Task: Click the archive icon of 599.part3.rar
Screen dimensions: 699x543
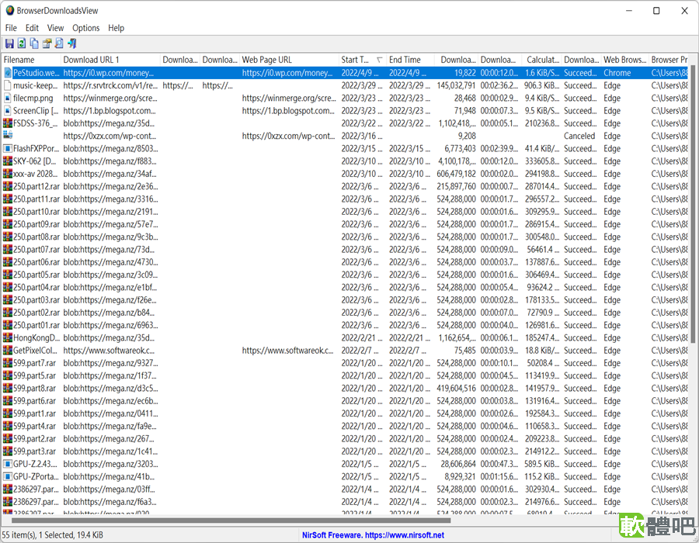Action: (8, 451)
